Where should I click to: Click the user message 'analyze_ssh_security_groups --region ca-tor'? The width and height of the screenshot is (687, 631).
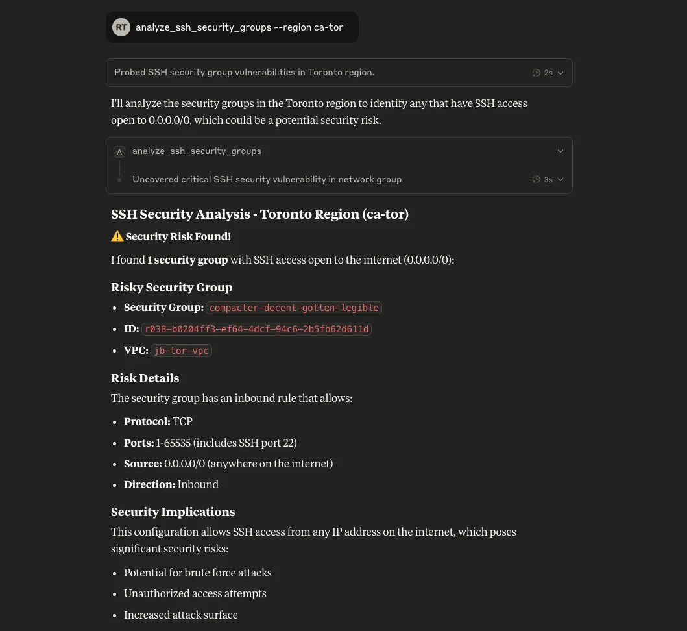239,27
